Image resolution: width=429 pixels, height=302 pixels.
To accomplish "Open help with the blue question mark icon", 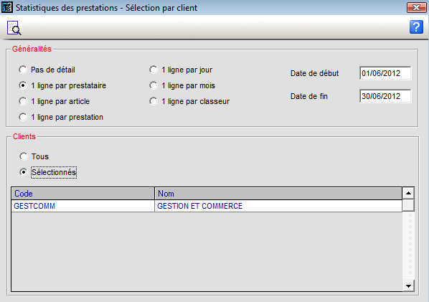I will tap(416, 27).
